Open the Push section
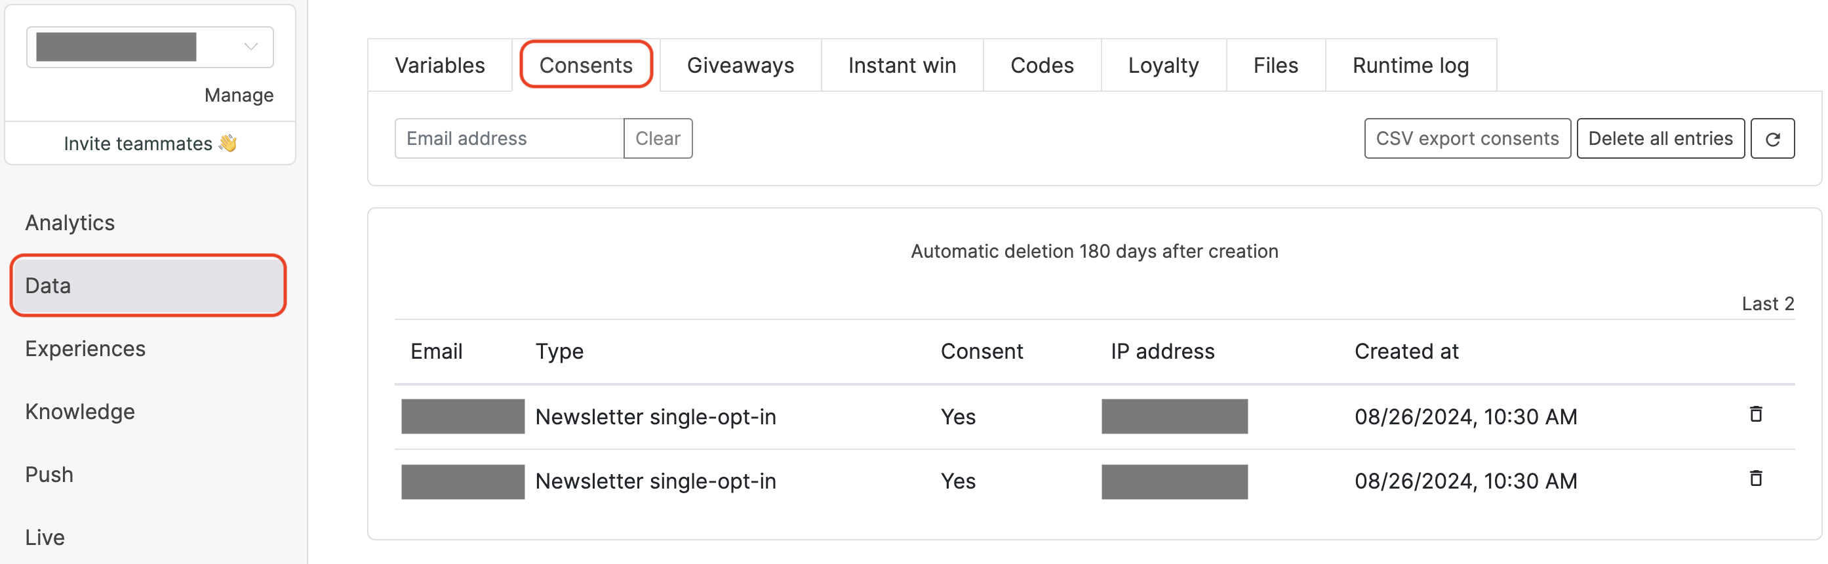This screenshot has width=1828, height=564. 49,474
